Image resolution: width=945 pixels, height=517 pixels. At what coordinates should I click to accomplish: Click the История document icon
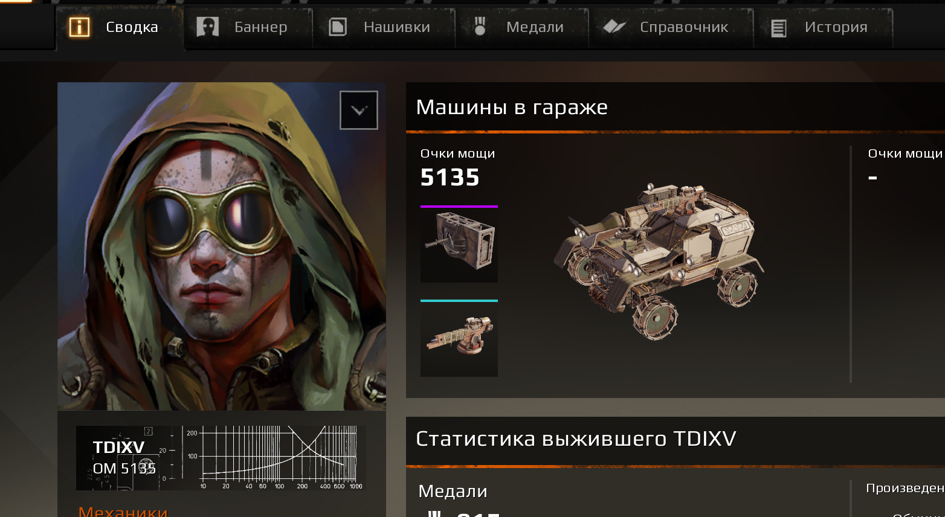(x=779, y=28)
